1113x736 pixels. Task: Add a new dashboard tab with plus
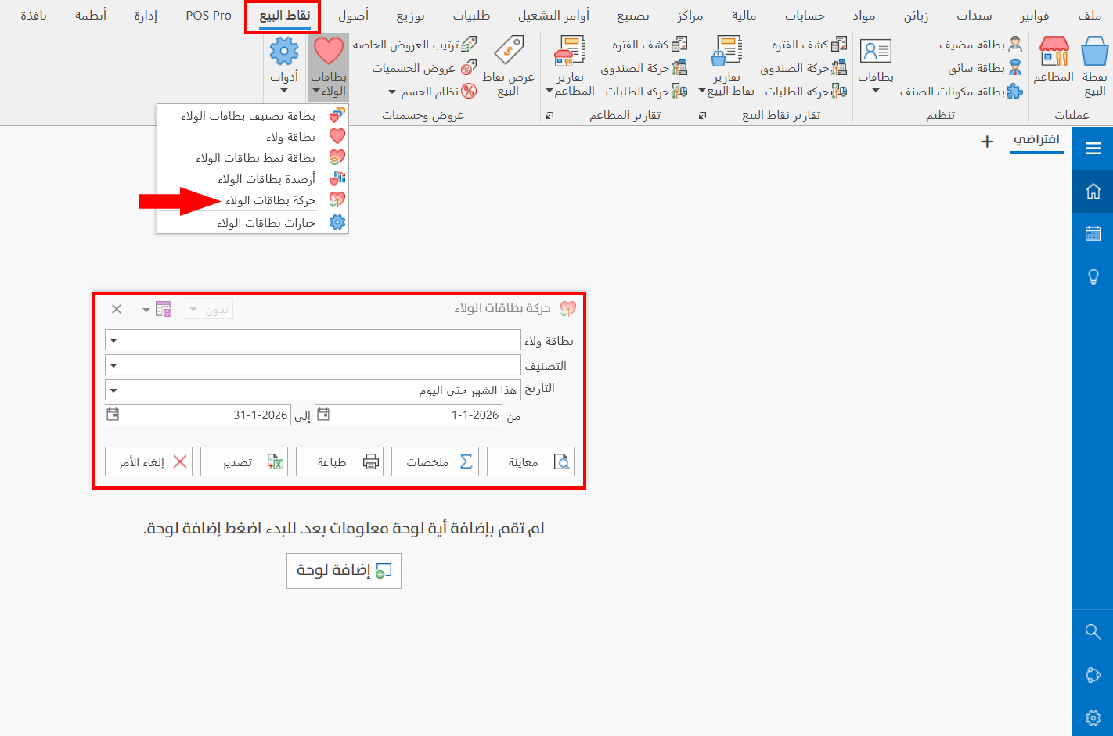coord(987,142)
